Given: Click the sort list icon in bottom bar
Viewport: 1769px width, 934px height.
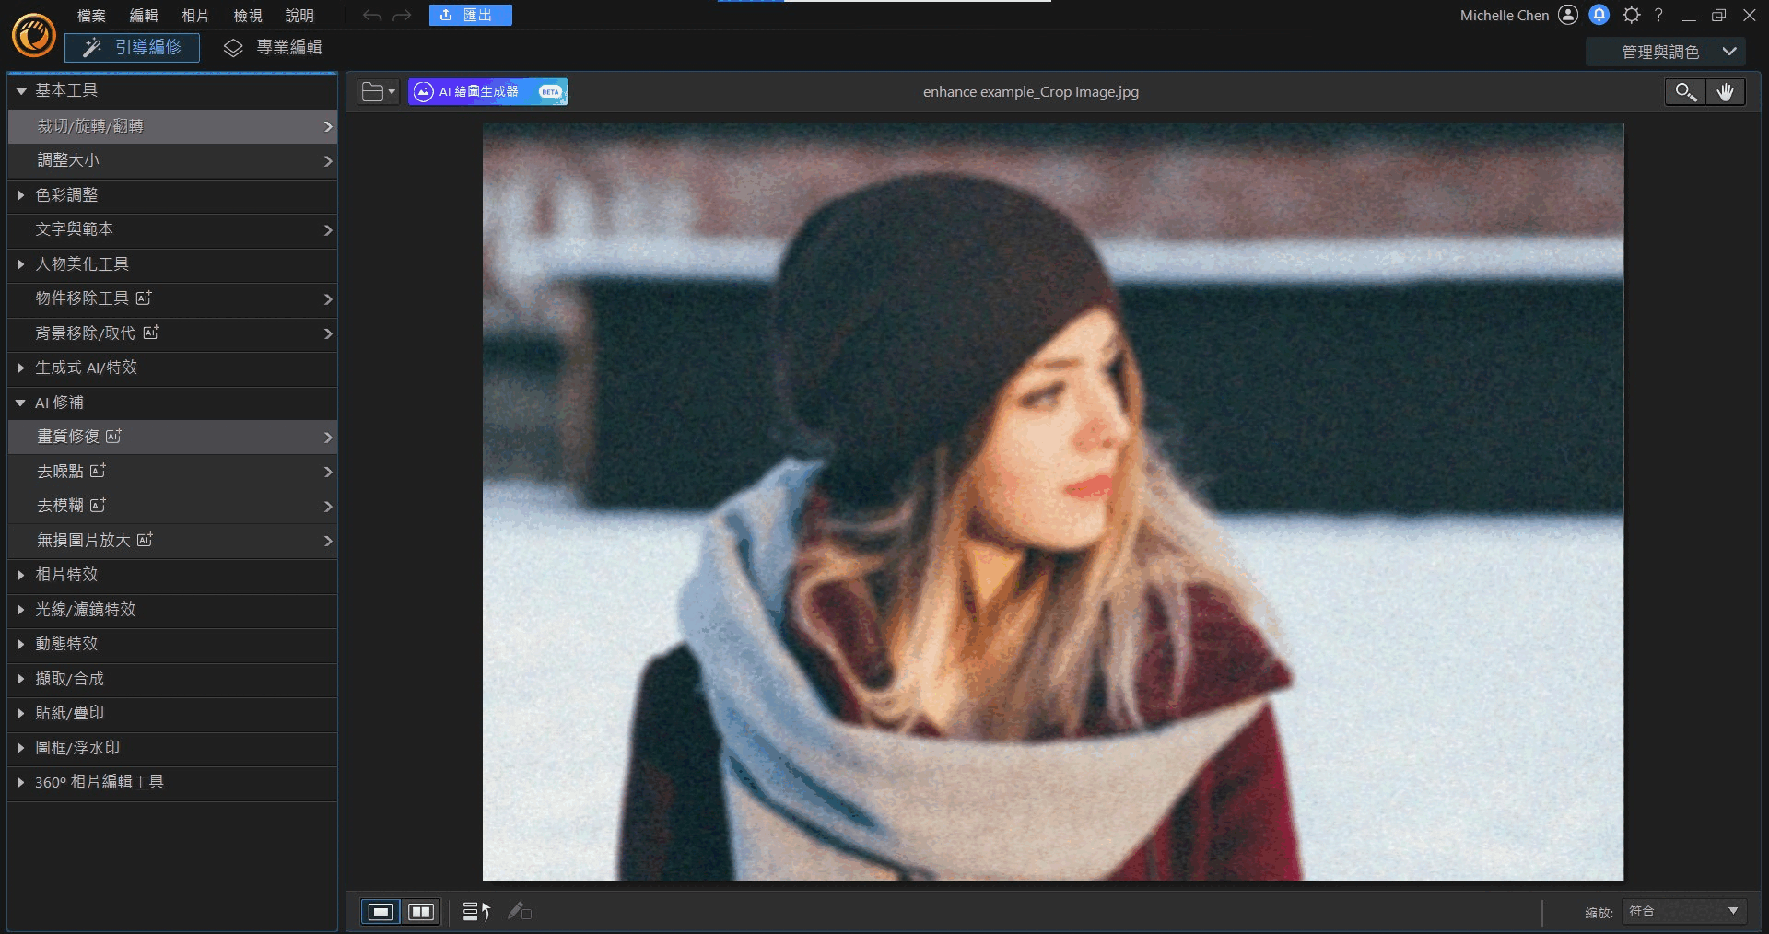Looking at the screenshot, I should pyautogui.click(x=475, y=911).
